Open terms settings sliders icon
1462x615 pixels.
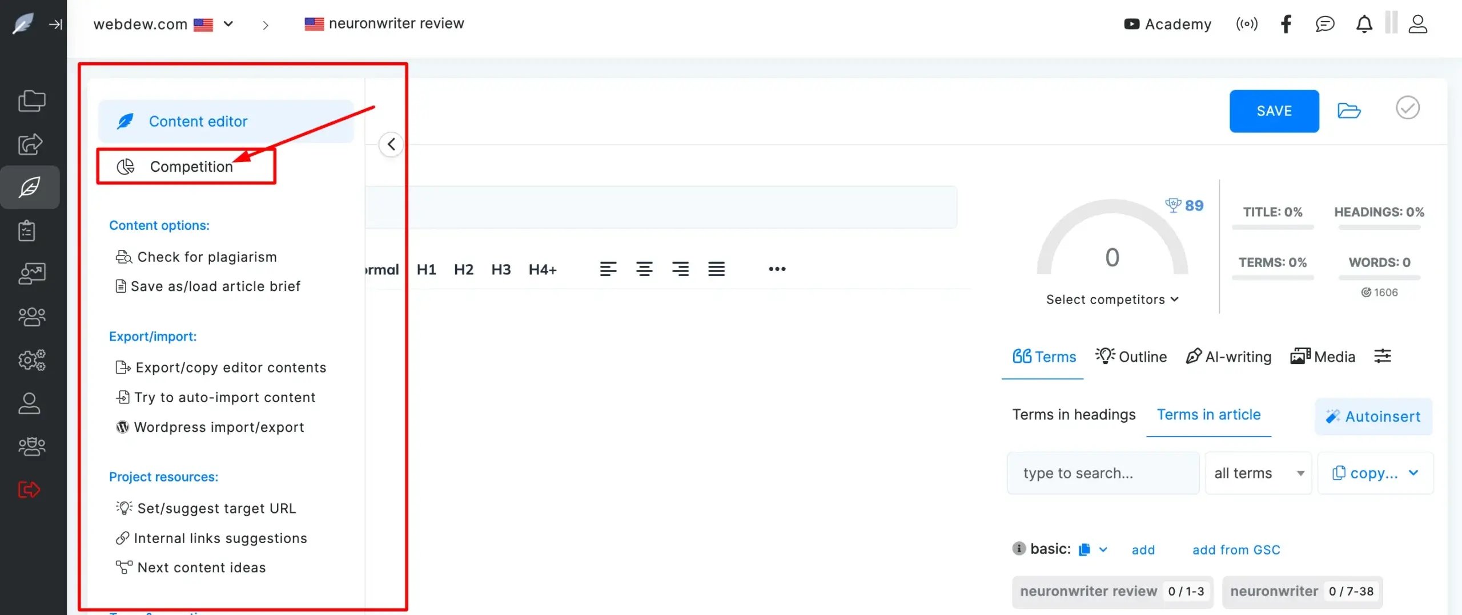click(x=1382, y=357)
